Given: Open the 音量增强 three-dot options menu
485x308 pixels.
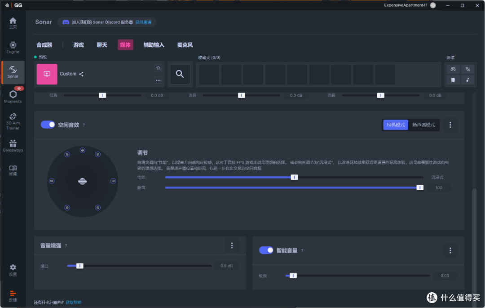Looking at the screenshot, I should pyautogui.click(x=232, y=246).
